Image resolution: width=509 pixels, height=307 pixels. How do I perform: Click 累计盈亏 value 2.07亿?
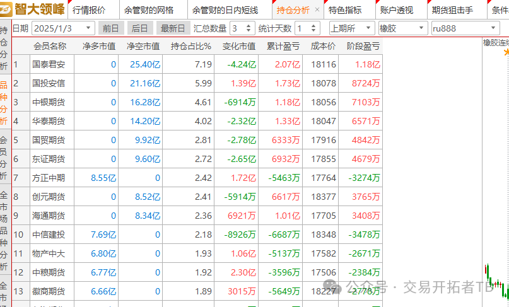[287, 64]
